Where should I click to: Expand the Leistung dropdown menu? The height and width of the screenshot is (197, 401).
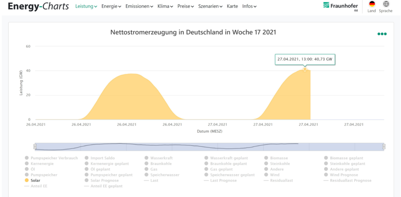pyautogui.click(x=86, y=6)
